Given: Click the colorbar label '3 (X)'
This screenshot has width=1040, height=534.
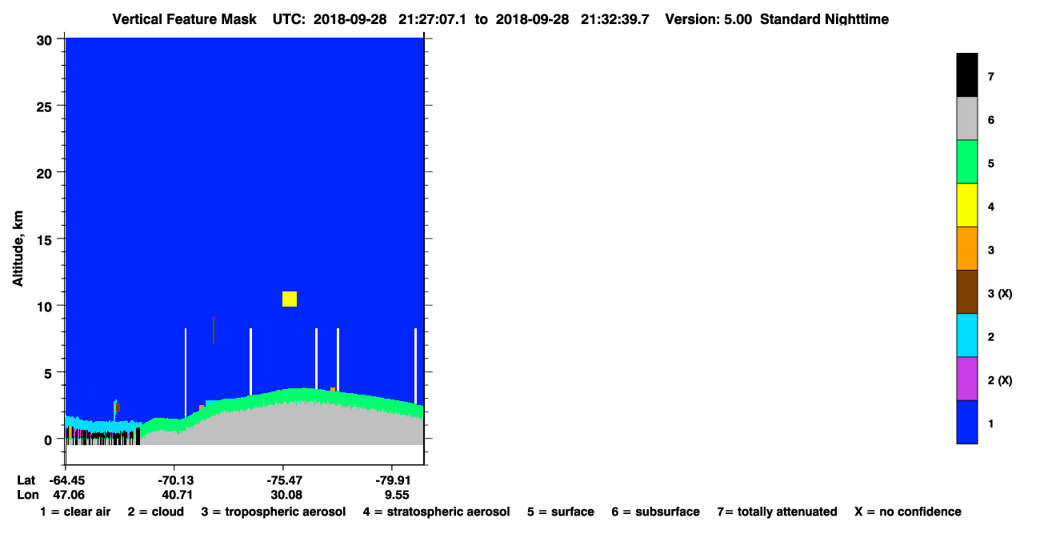Looking at the screenshot, I should coord(1000,293).
